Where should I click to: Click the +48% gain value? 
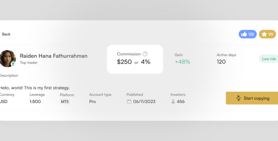[x=182, y=62]
